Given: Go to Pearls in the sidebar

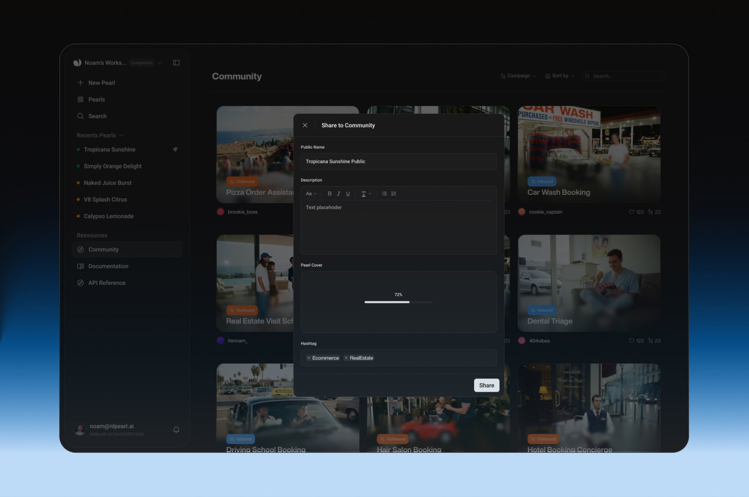Looking at the screenshot, I should 96,99.
